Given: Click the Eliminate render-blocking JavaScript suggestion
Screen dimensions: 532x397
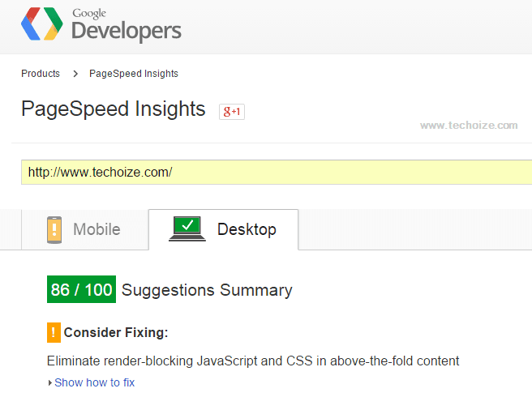Looking at the screenshot, I should pos(253,361).
